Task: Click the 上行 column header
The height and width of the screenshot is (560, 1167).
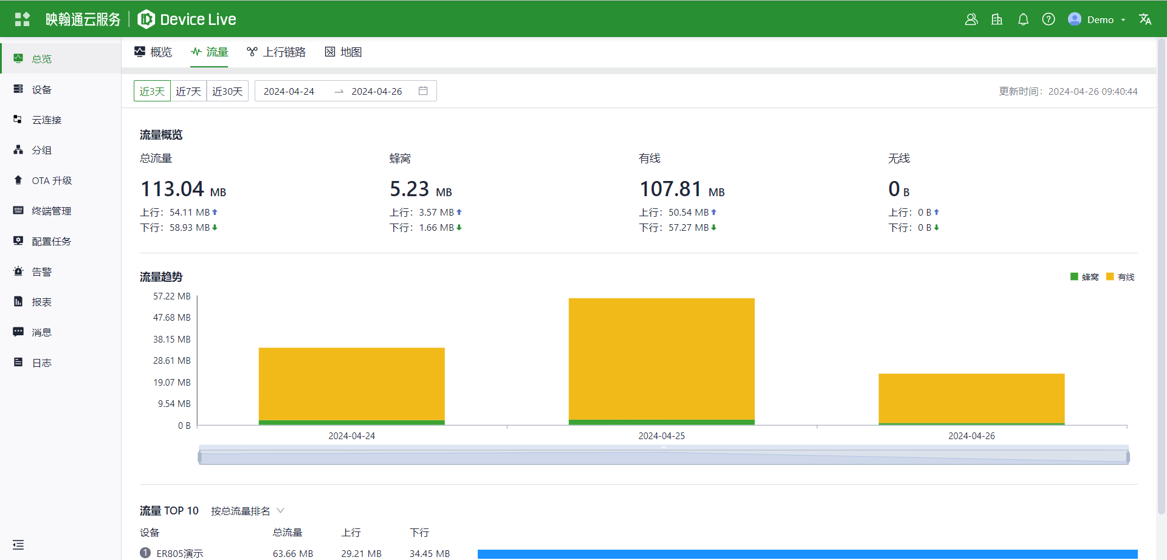Action: [351, 533]
